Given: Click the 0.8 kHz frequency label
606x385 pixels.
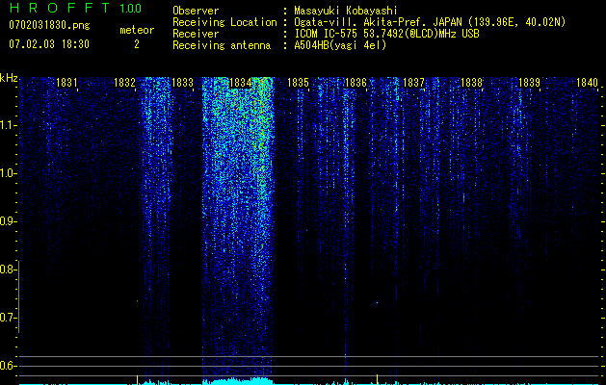Looking at the screenshot, I should (x=8, y=269).
